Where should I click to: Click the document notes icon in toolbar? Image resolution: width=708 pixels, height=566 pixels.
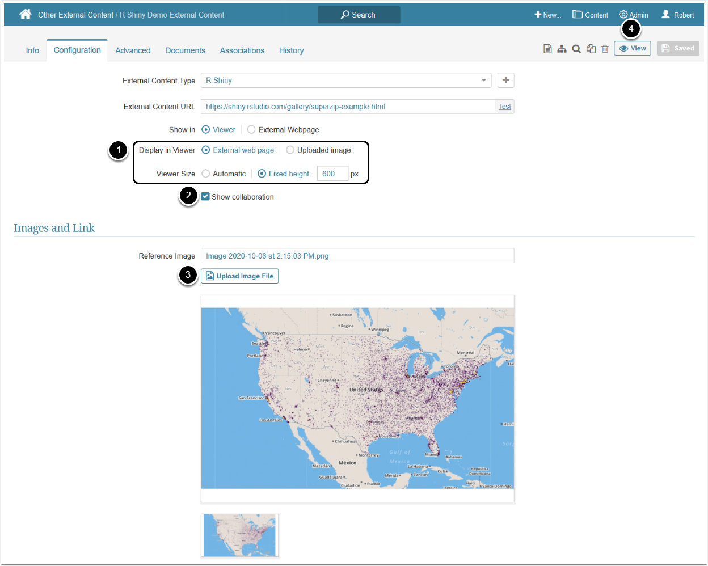pos(547,49)
